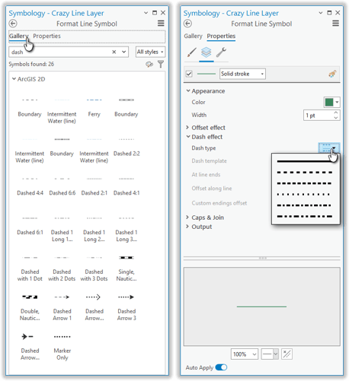
Task: Select the Dashed 2:2 symbol
Action: [x=126, y=147]
